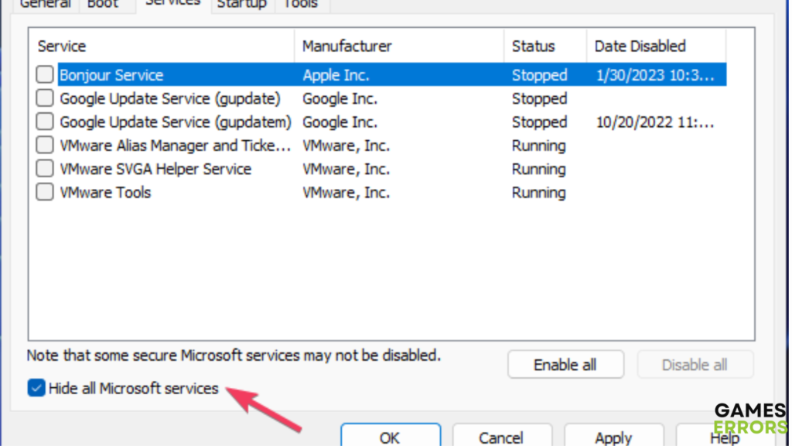Sort list by Manufacturer column

[398, 46]
